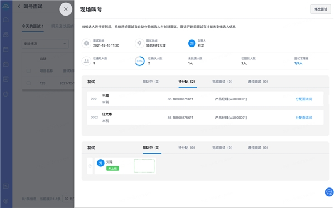The height and width of the screenshot is (208, 334).
Task: Click the location pin icon next to 面试地点
Action: point(140,43)
